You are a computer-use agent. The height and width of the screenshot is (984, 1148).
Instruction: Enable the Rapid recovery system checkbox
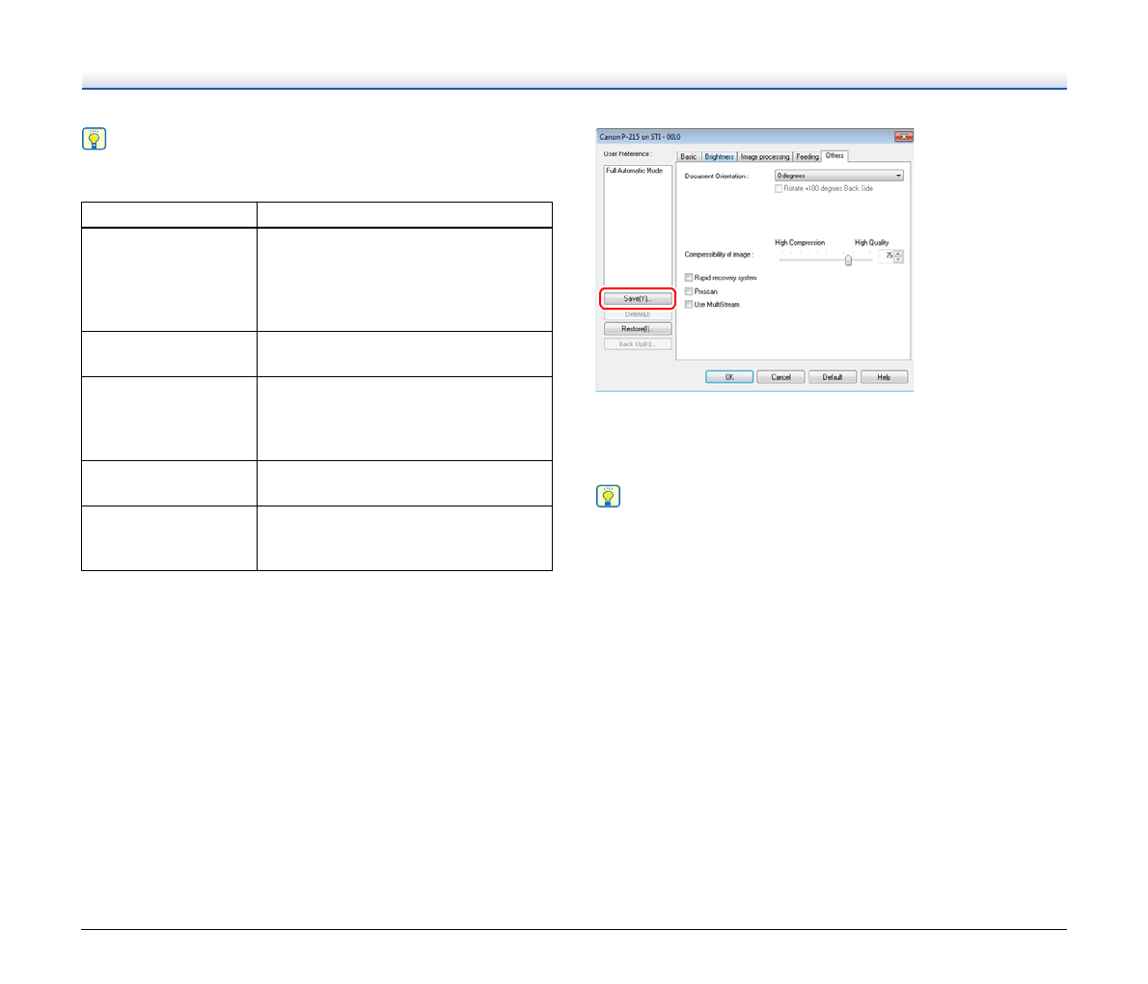(689, 278)
